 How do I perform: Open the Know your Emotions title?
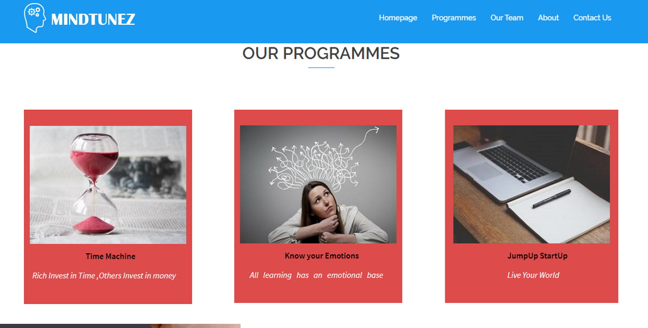[x=322, y=256]
